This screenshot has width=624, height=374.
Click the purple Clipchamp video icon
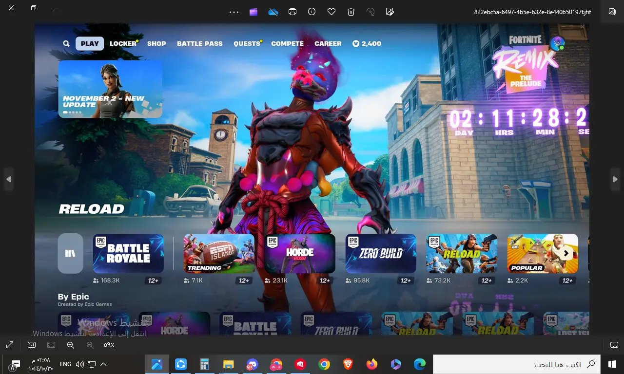coord(253,12)
